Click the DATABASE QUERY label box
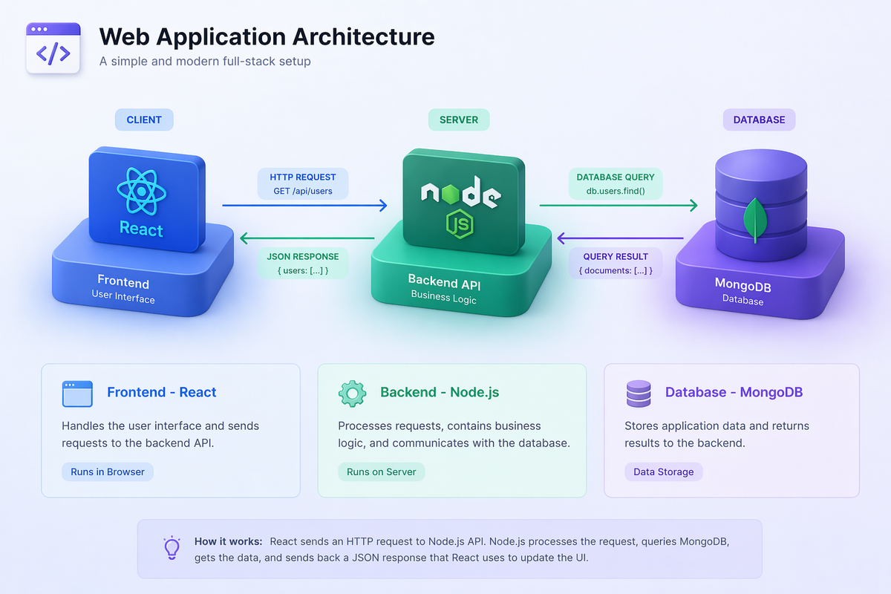Screen dimensions: 891x594 pyautogui.click(x=616, y=184)
